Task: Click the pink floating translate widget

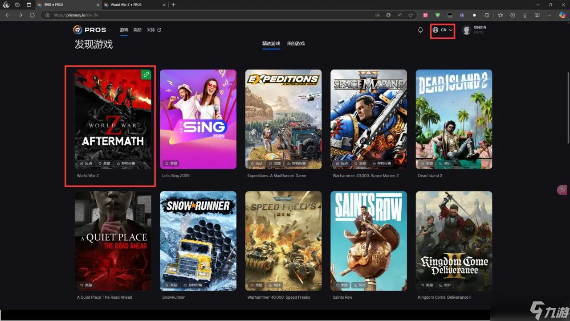Action: [562, 190]
